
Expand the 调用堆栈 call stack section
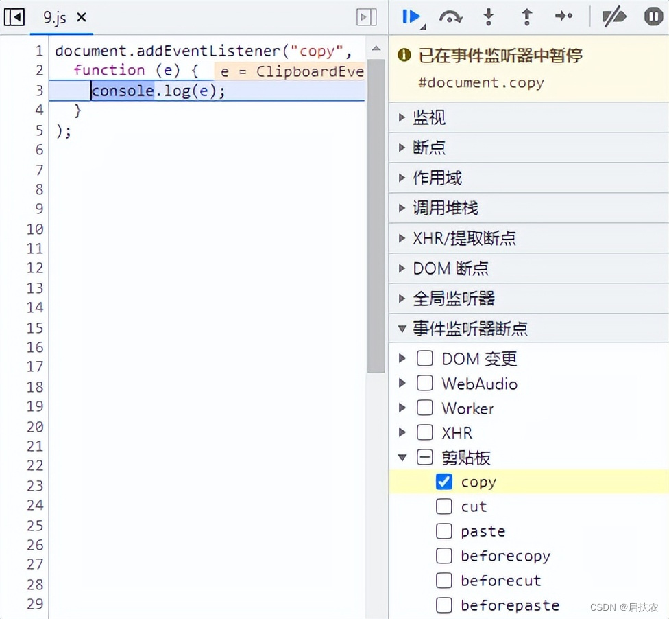click(x=528, y=208)
